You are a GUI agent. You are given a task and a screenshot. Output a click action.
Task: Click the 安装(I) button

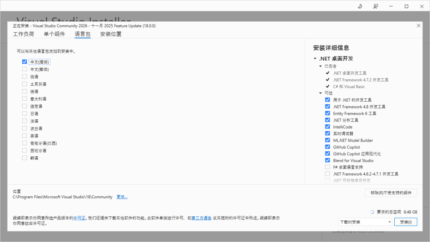[406, 222]
